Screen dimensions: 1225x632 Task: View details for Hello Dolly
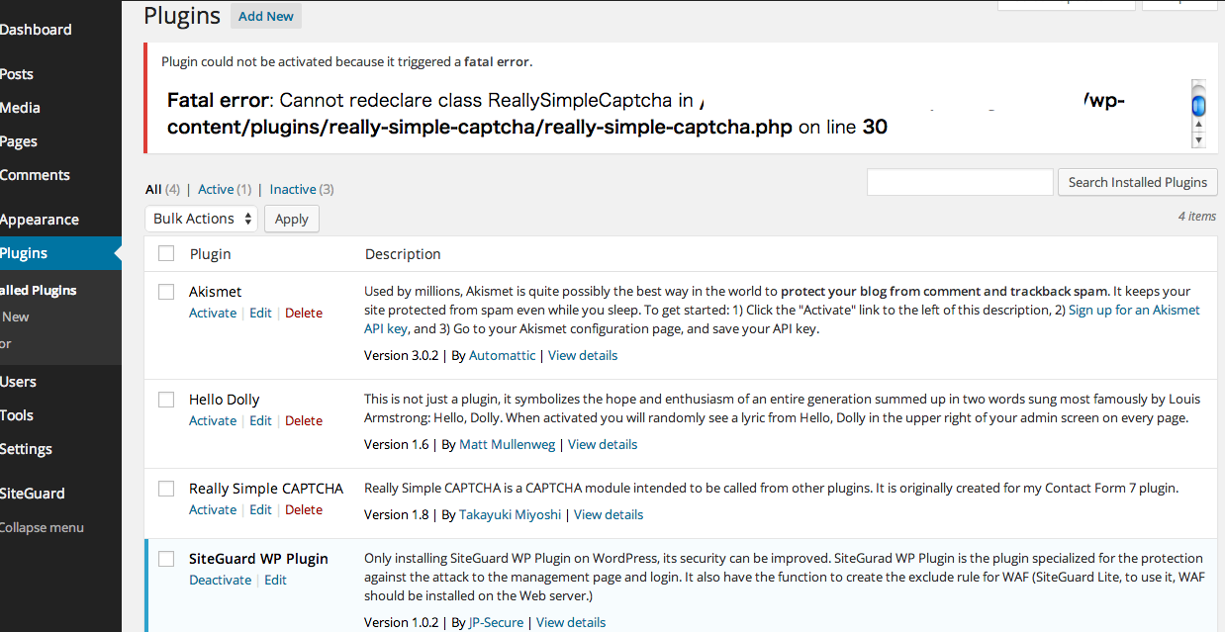click(603, 444)
